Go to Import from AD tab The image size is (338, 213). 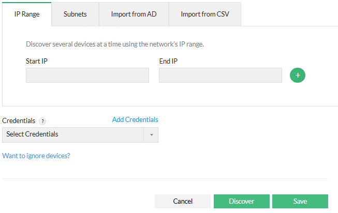tap(134, 14)
